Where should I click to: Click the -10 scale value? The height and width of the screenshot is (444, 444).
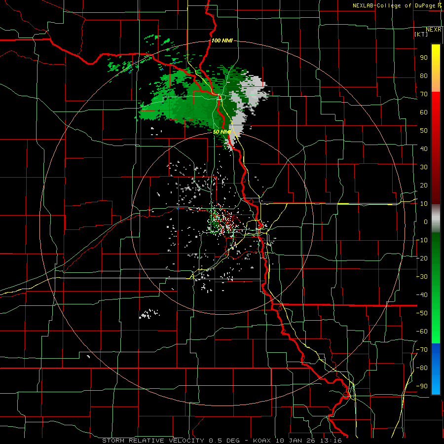point(422,240)
